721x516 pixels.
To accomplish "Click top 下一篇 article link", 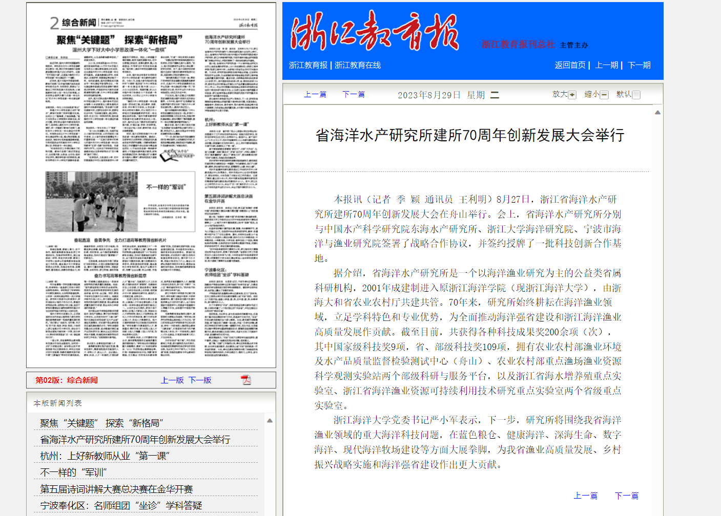I will coord(354,94).
